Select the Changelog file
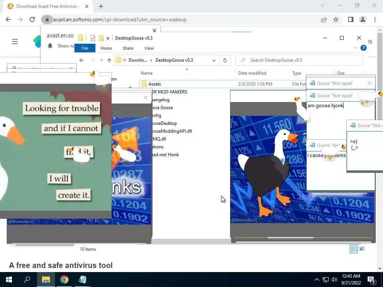 (160, 100)
